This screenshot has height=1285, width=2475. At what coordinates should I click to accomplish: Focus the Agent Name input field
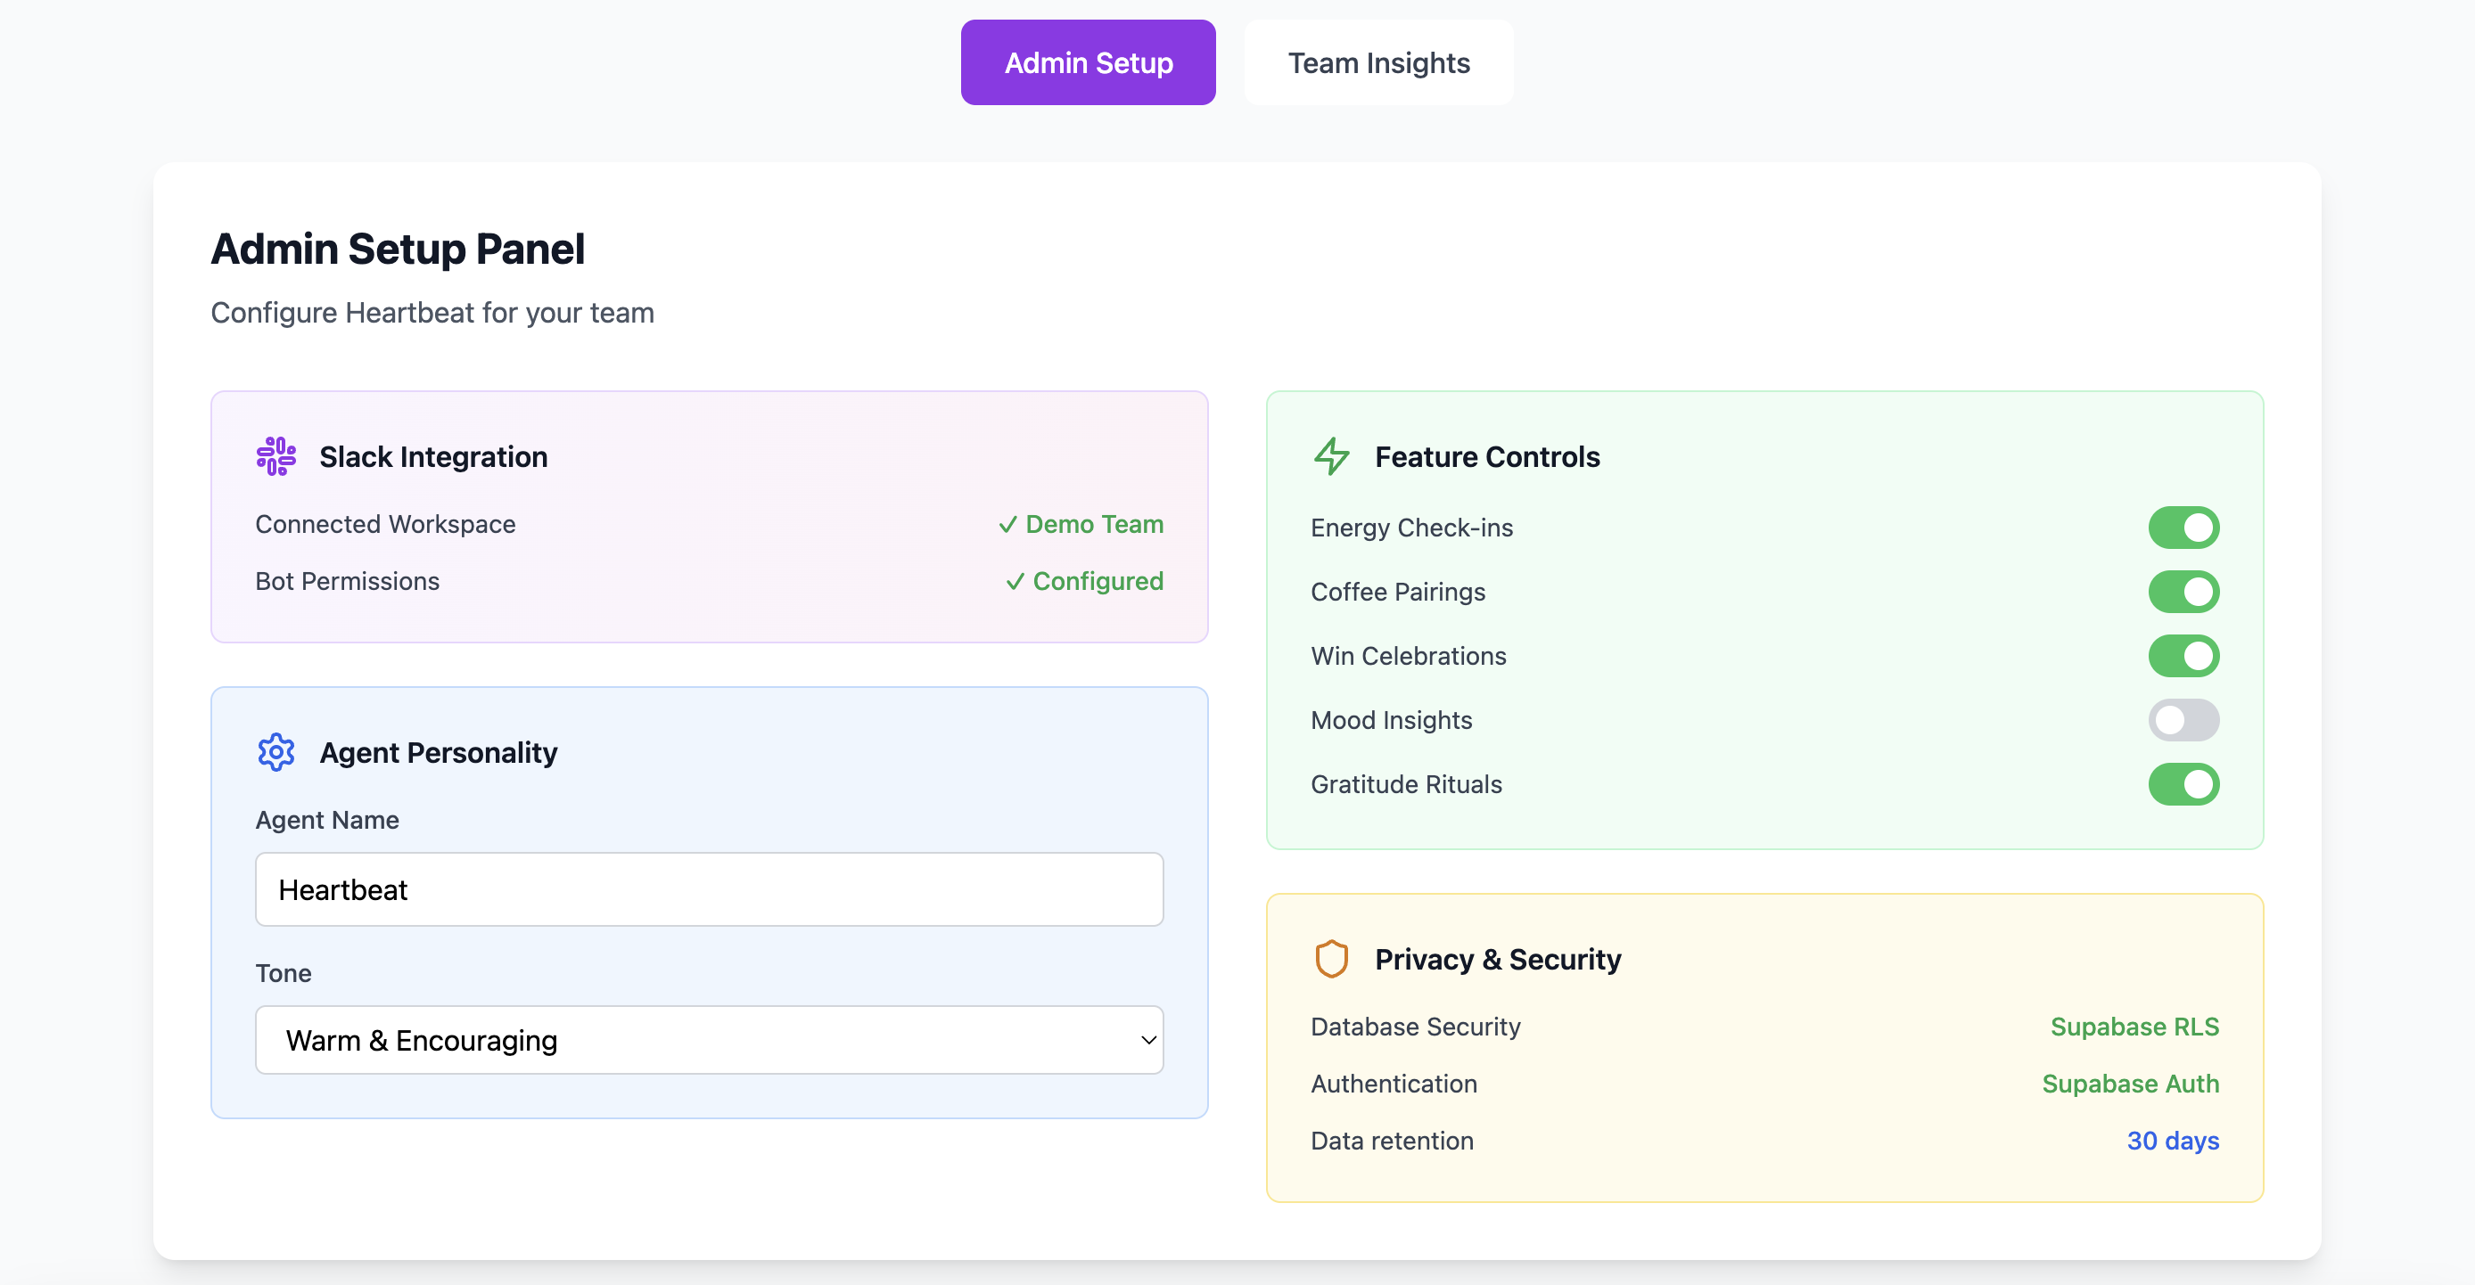pyautogui.click(x=709, y=889)
